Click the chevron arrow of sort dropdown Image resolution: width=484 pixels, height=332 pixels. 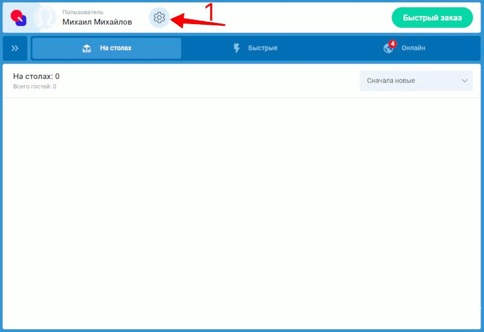[x=465, y=81]
